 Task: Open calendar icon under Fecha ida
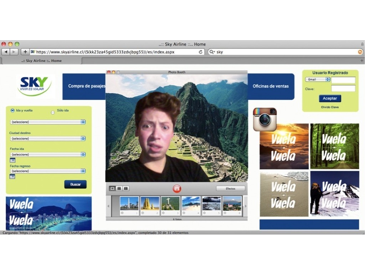coord(12,161)
